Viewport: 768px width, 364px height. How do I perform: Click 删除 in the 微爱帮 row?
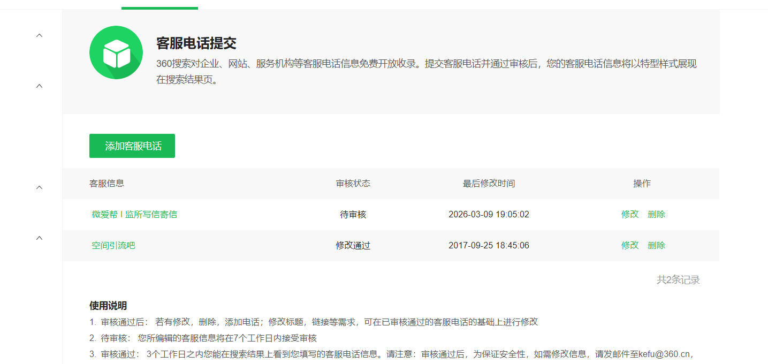click(x=656, y=214)
